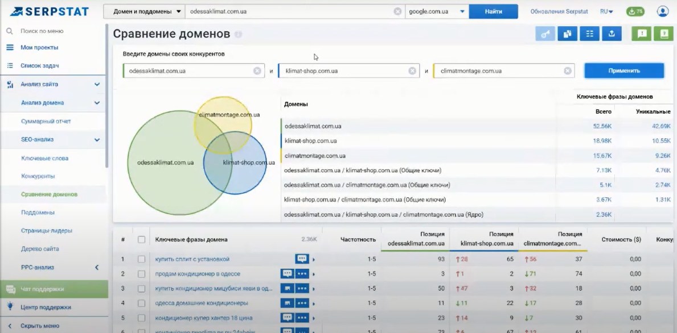Open Суммарный отчет in the sidebar
677x333 pixels.
[x=46, y=122]
